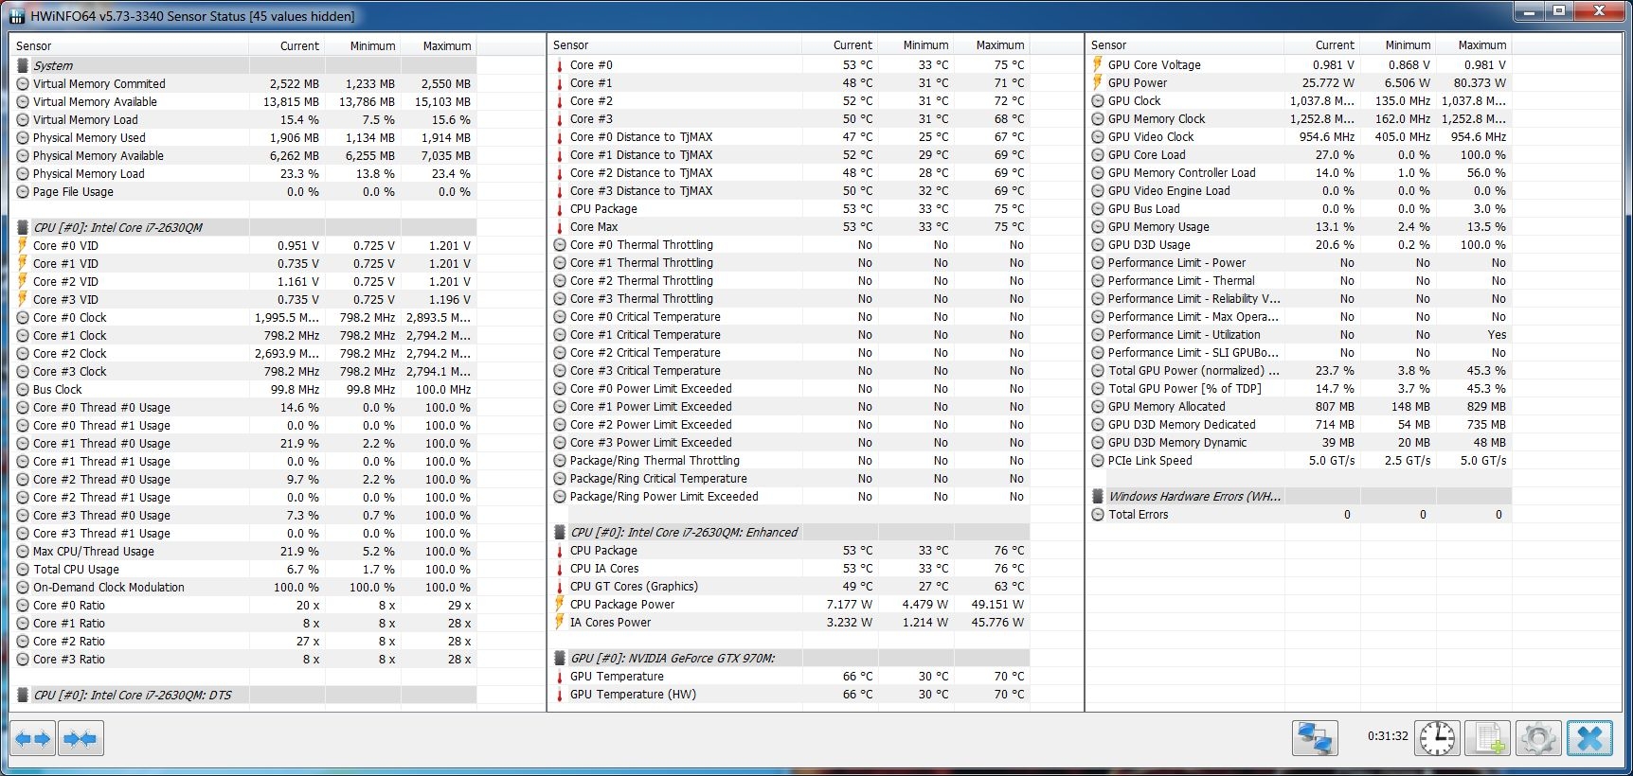Select the Total GPU Power [% of TDP] row
Image resolution: width=1633 pixels, height=776 pixels.
pos(1299,389)
